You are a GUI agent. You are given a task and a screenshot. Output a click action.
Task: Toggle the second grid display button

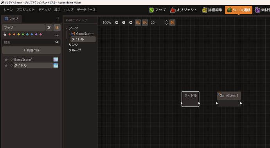tap(145, 23)
